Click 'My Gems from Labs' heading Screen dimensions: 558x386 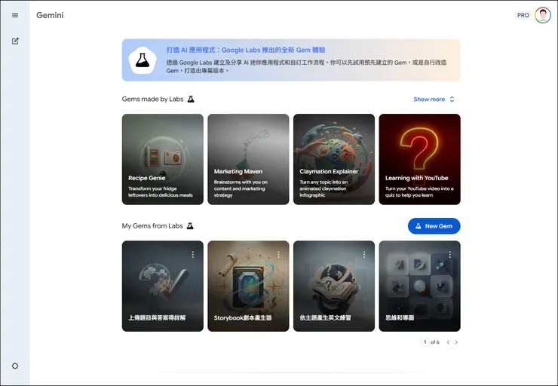152,226
